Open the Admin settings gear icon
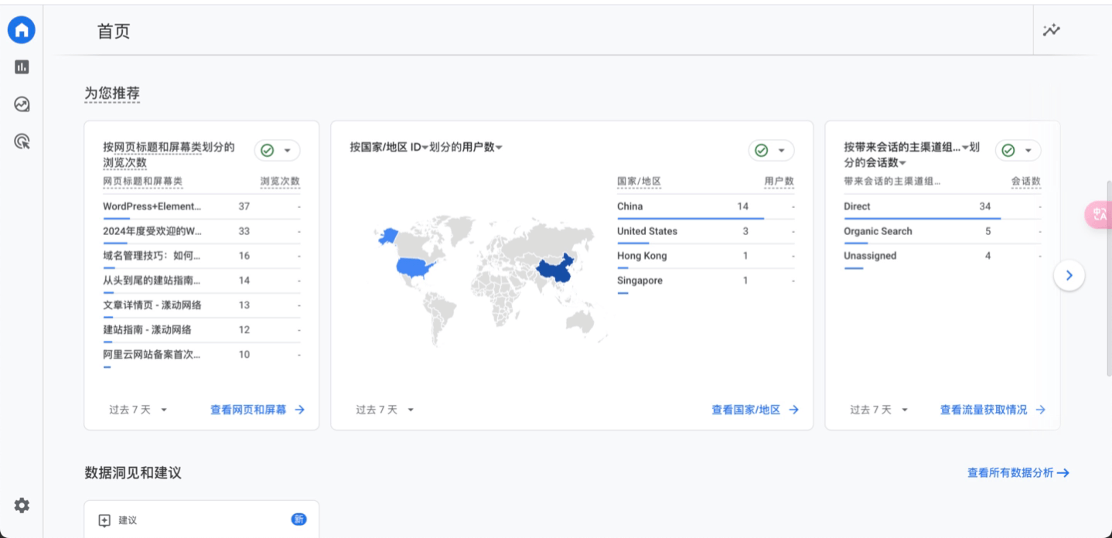The height and width of the screenshot is (538, 1112). [22, 506]
